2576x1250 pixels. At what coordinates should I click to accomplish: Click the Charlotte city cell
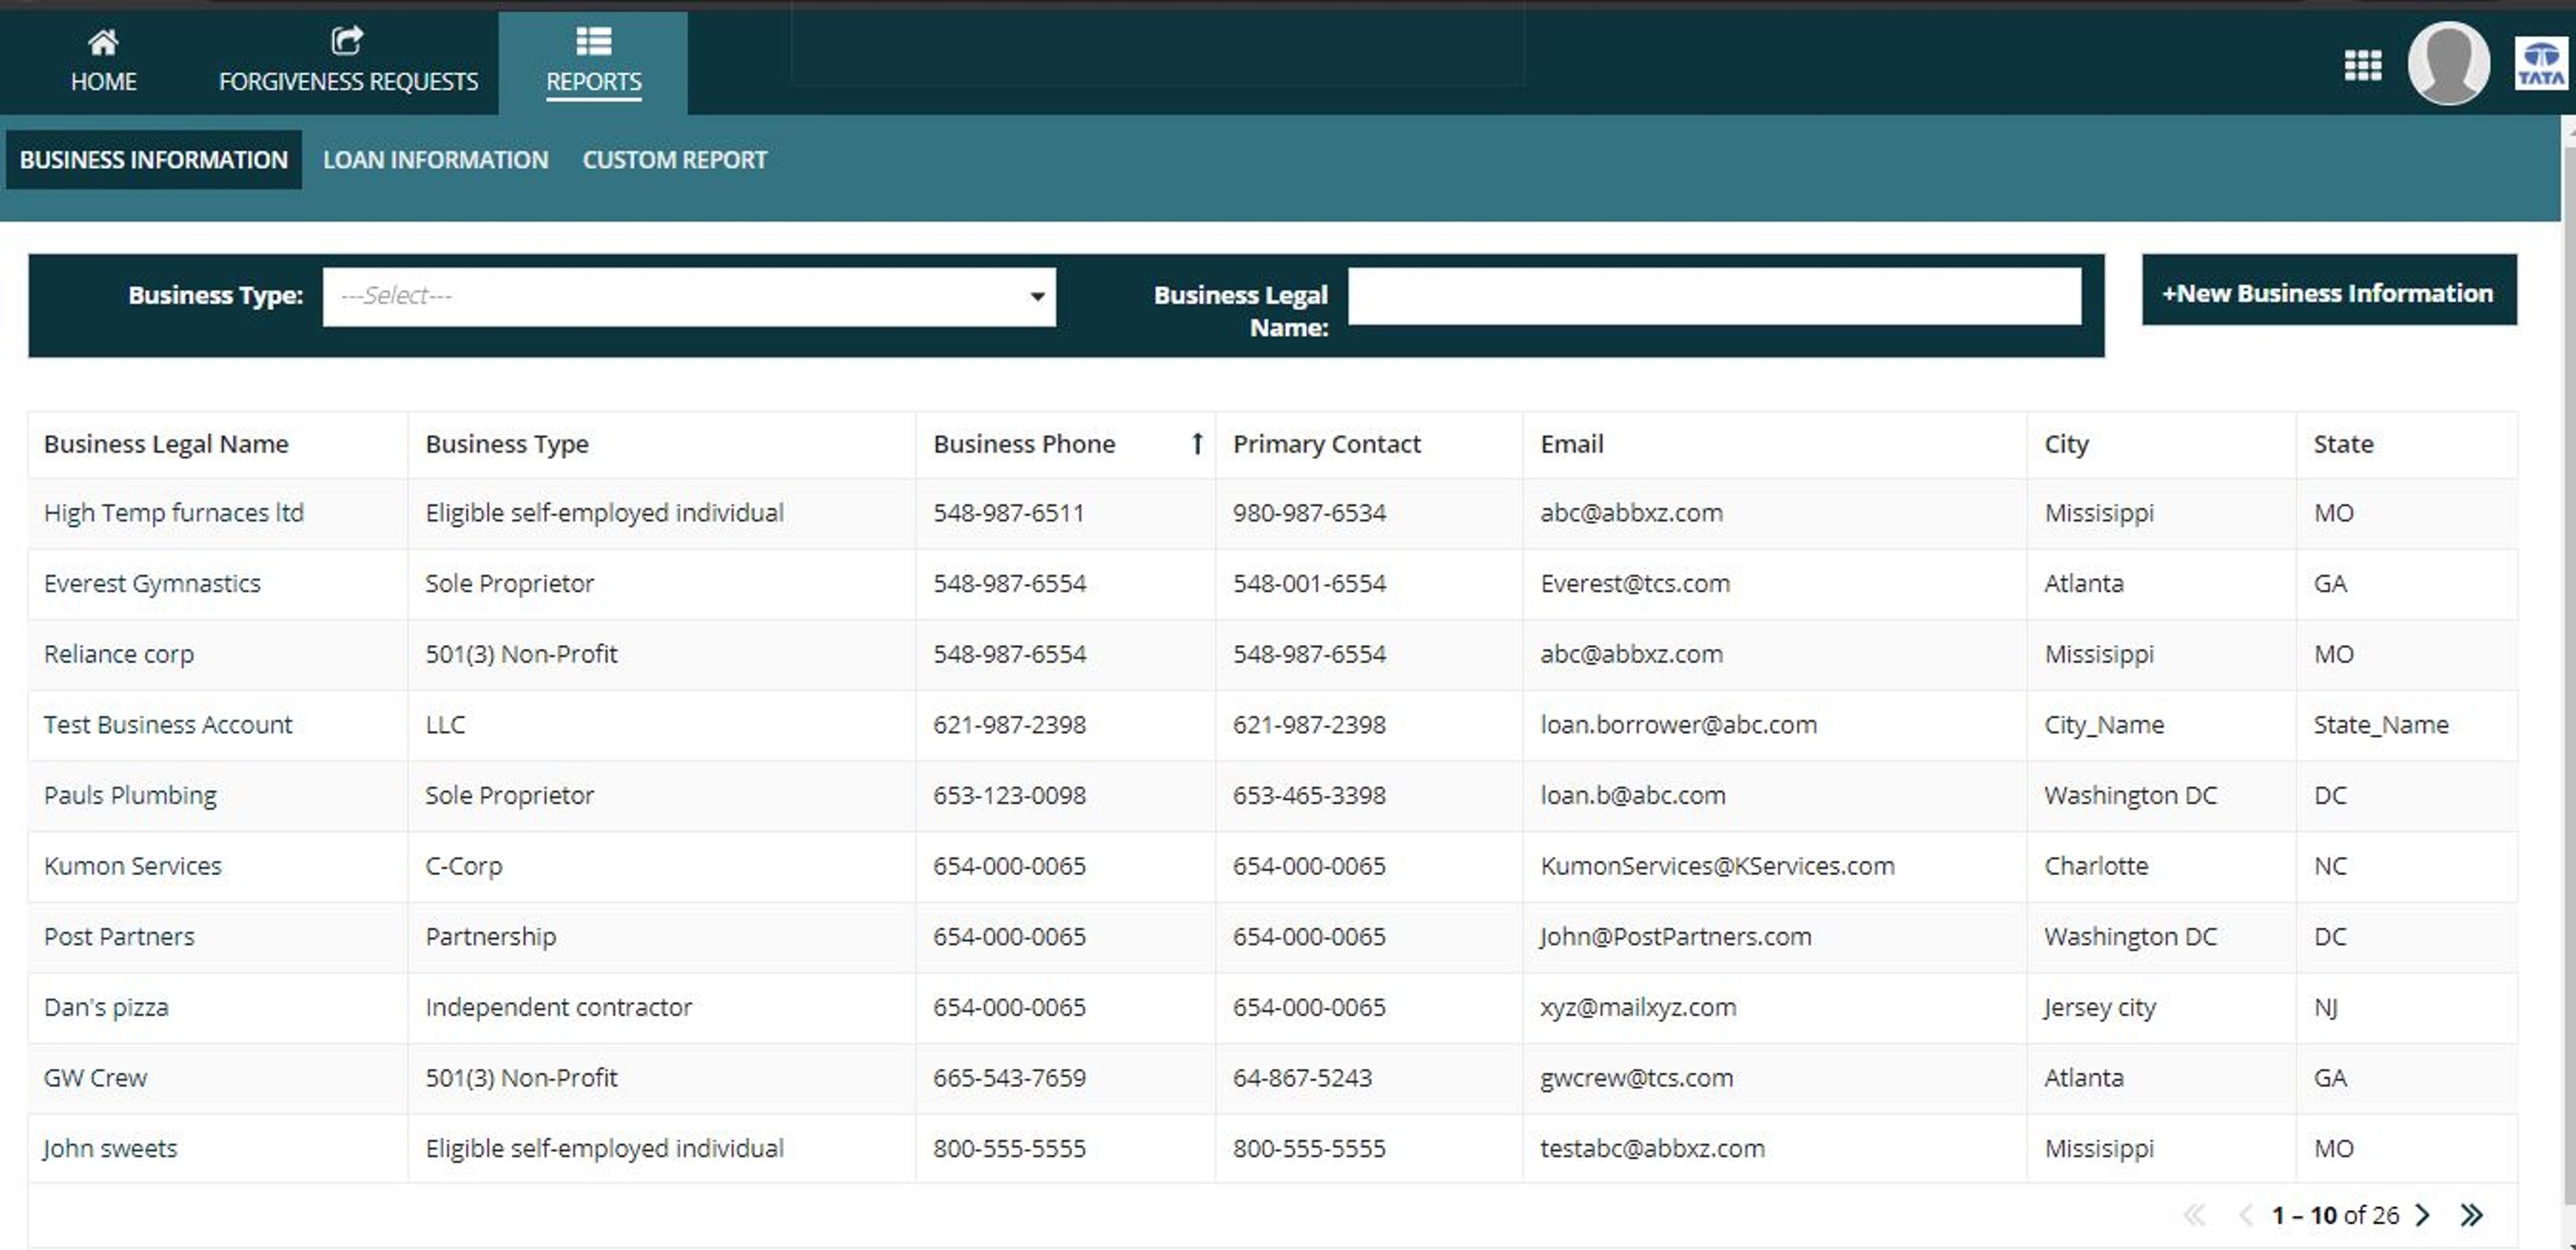(x=2095, y=866)
